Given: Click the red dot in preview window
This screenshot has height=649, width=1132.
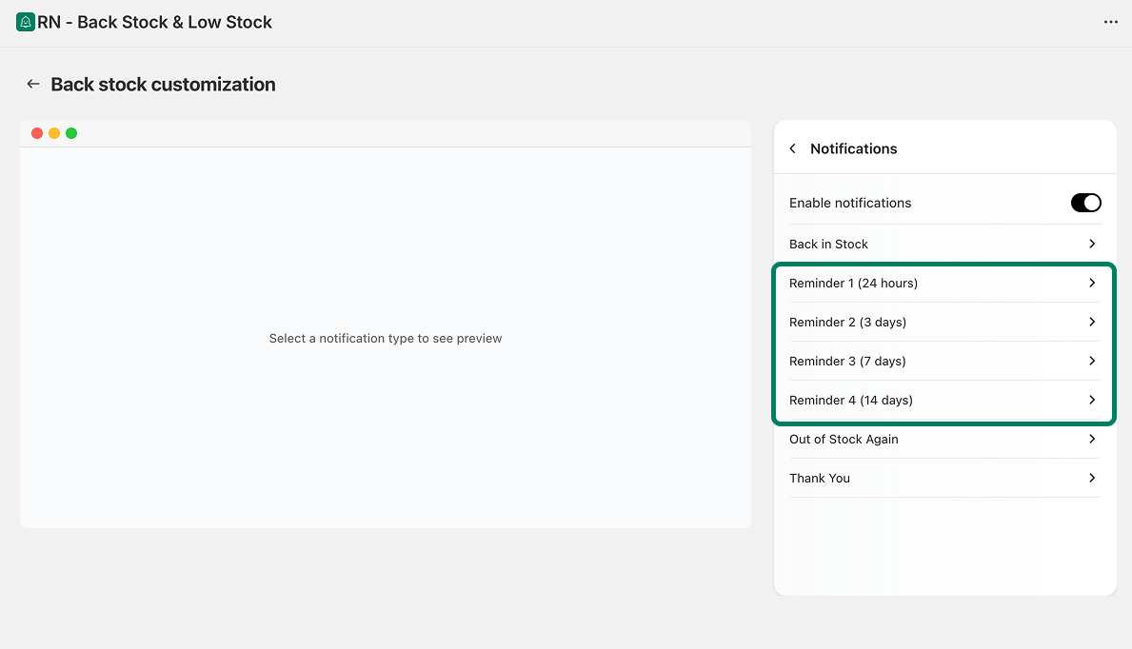Looking at the screenshot, I should pos(37,133).
